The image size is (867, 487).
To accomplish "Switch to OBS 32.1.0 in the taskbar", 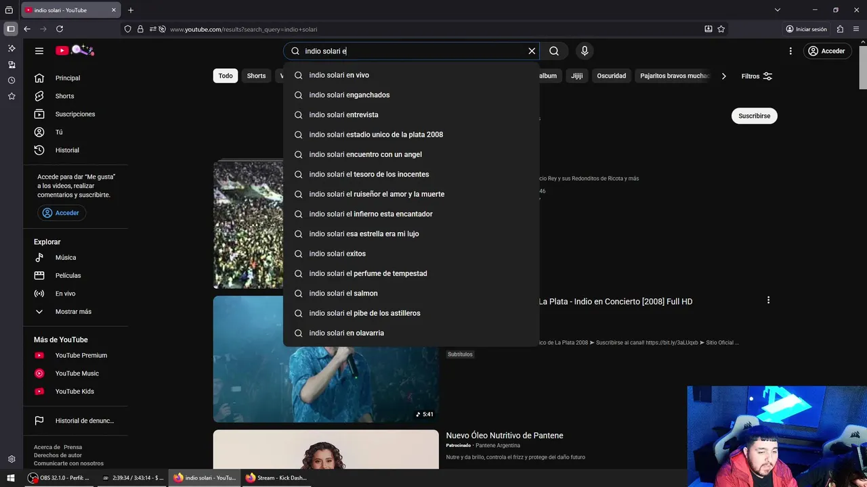I will [59, 478].
